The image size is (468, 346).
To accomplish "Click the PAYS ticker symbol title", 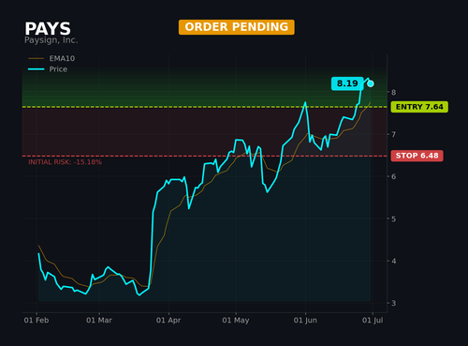I will (48, 29).
